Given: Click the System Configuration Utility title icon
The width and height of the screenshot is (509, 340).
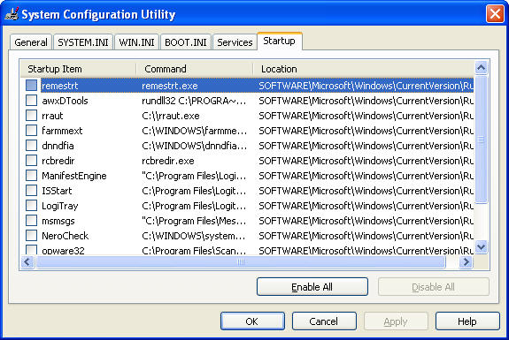Looking at the screenshot, I should (x=12, y=14).
